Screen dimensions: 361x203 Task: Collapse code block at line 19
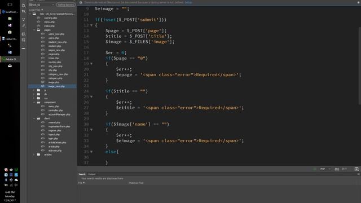click(x=91, y=64)
